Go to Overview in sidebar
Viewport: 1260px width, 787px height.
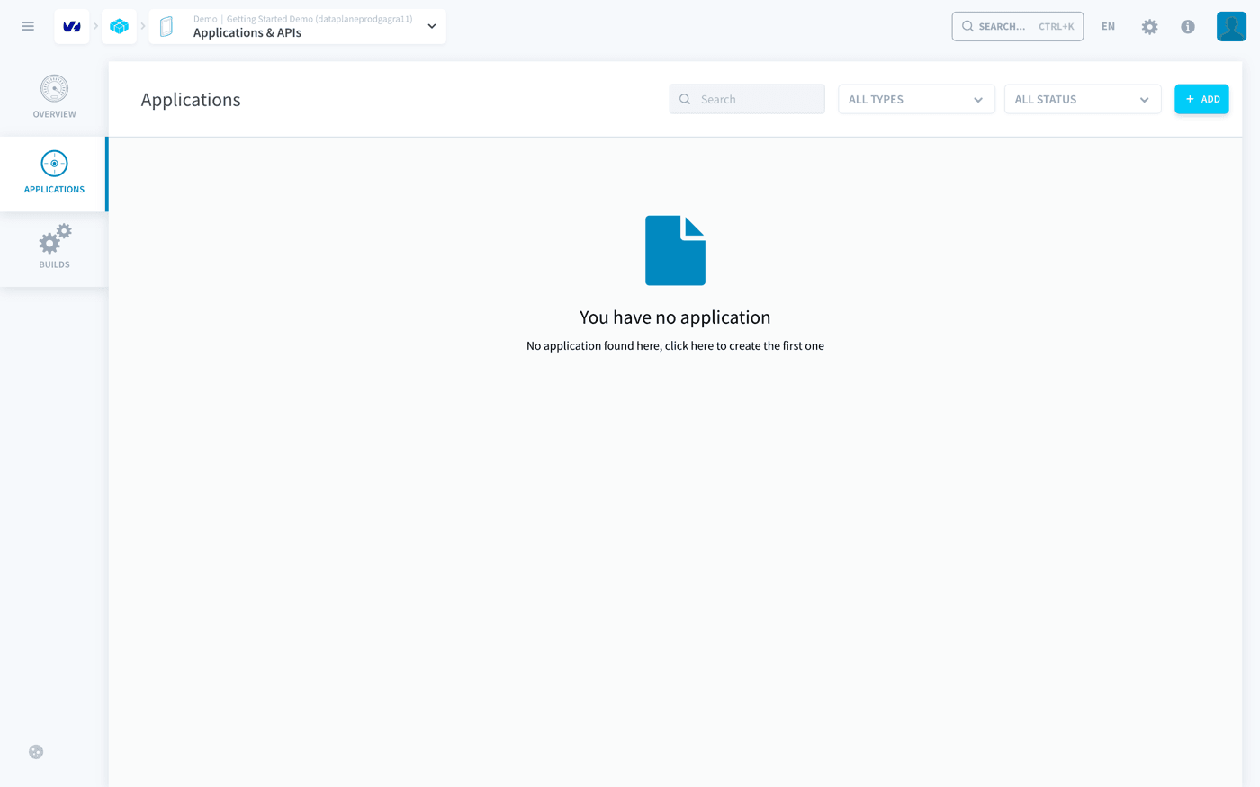coord(54,97)
